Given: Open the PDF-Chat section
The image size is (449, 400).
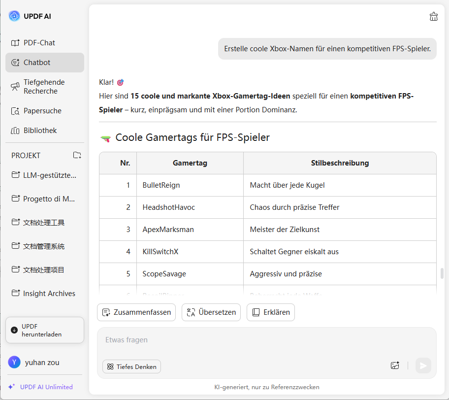Looking at the screenshot, I should pos(39,43).
